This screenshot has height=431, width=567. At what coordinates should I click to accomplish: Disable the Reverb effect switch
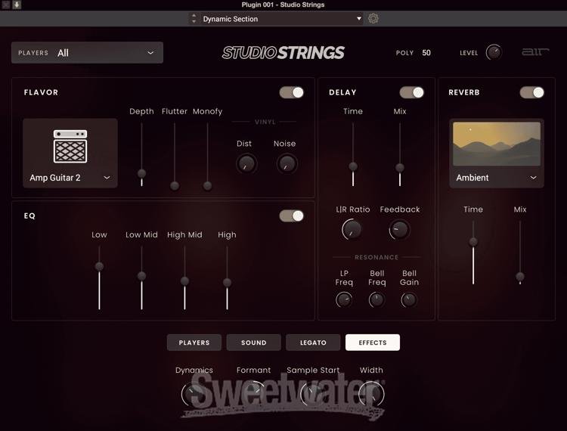(532, 92)
